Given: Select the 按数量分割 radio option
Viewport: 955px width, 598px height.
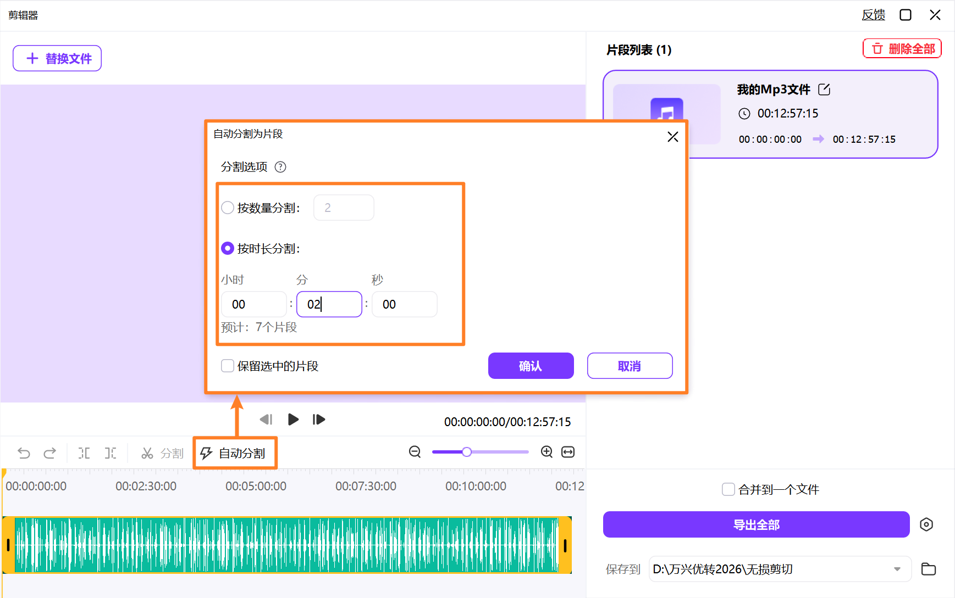Looking at the screenshot, I should click(x=227, y=208).
